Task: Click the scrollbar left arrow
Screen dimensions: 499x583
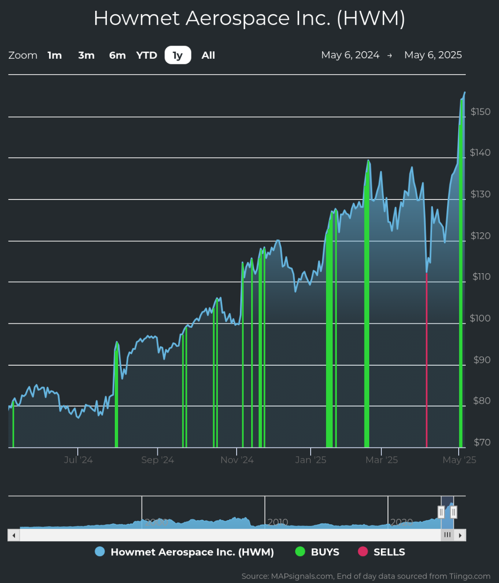Action: click(14, 535)
